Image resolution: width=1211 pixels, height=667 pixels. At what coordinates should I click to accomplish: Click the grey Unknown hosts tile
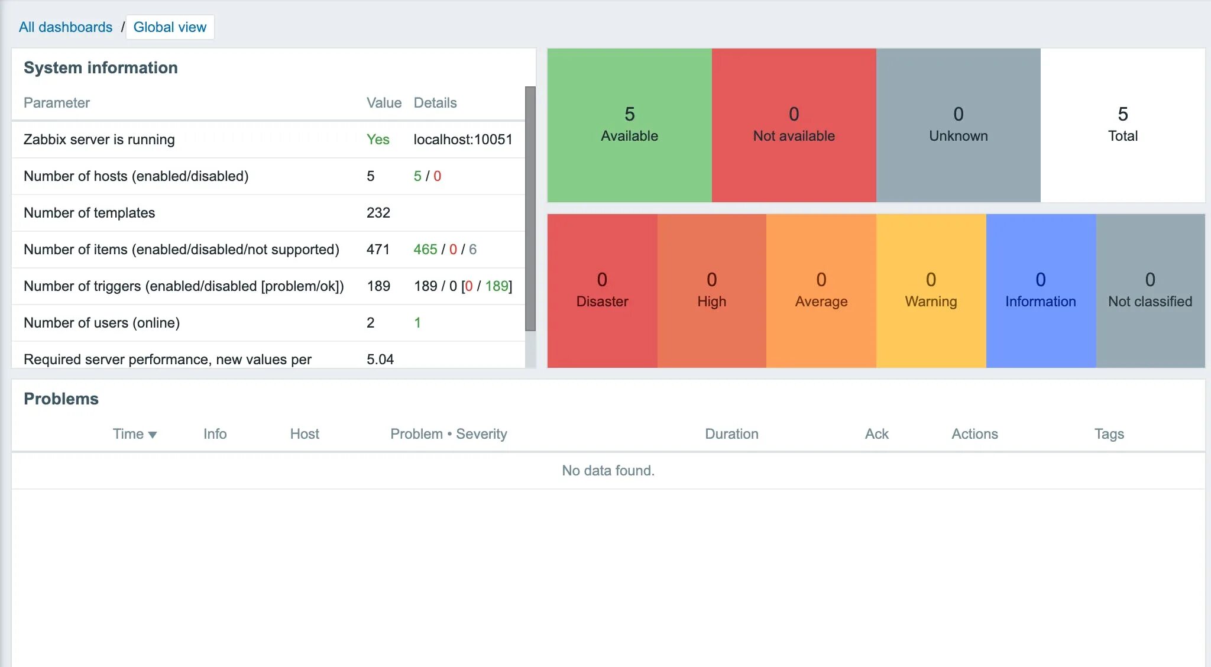click(958, 125)
